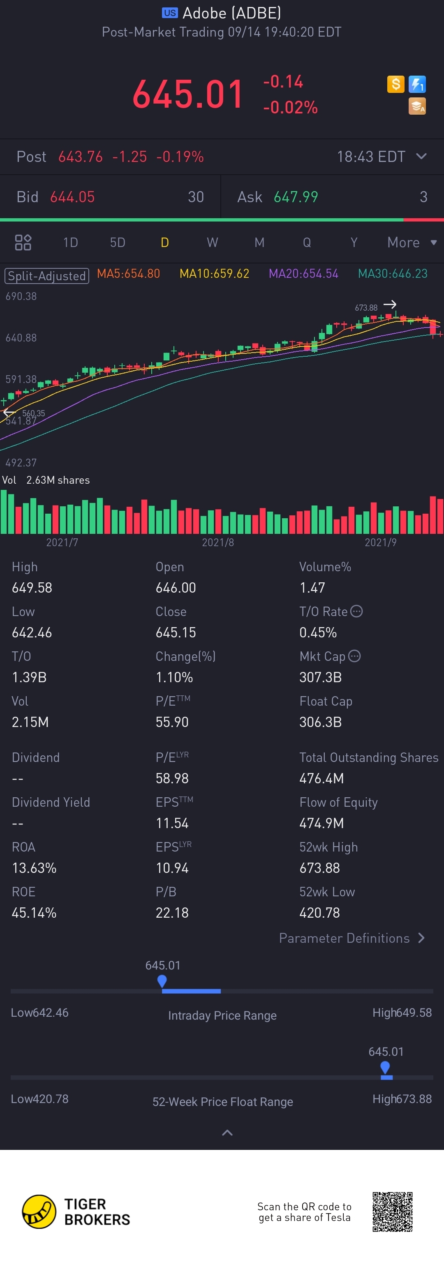
Task: Click the right arrow near 673.88 on chart
Action: [x=390, y=305]
